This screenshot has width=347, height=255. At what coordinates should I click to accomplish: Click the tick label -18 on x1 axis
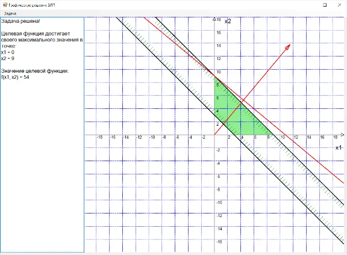[x=99, y=137]
